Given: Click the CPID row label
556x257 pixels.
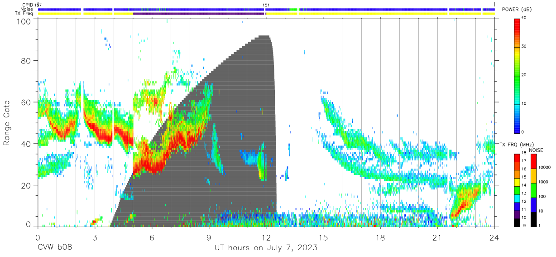Looking at the screenshot, I should point(28,5).
